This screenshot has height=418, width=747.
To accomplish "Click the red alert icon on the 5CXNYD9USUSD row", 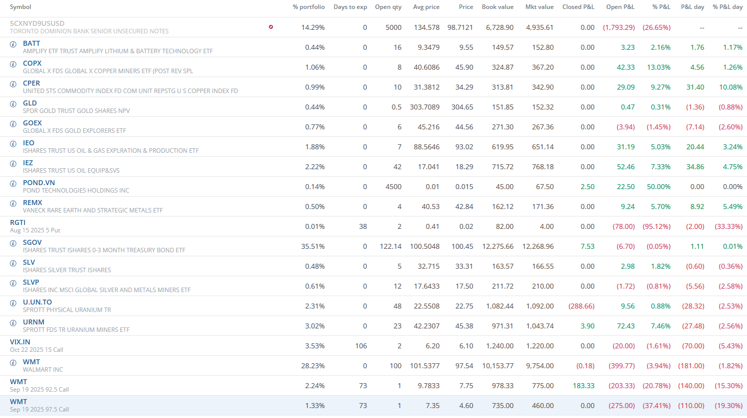I will coord(271,27).
